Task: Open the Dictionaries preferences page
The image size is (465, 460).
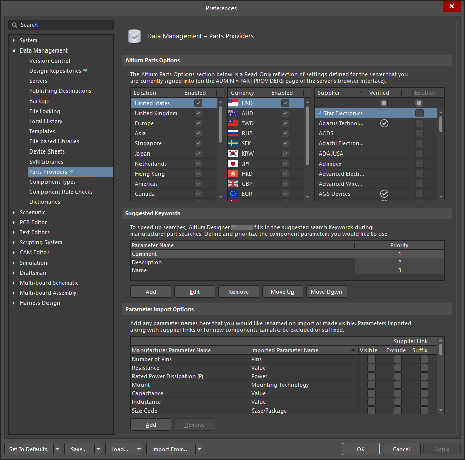Action: (x=45, y=202)
